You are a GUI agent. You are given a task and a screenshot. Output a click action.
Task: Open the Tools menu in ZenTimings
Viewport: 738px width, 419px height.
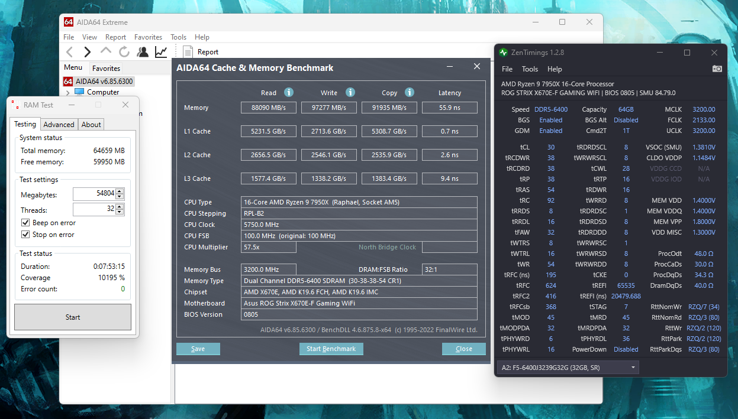(530, 69)
